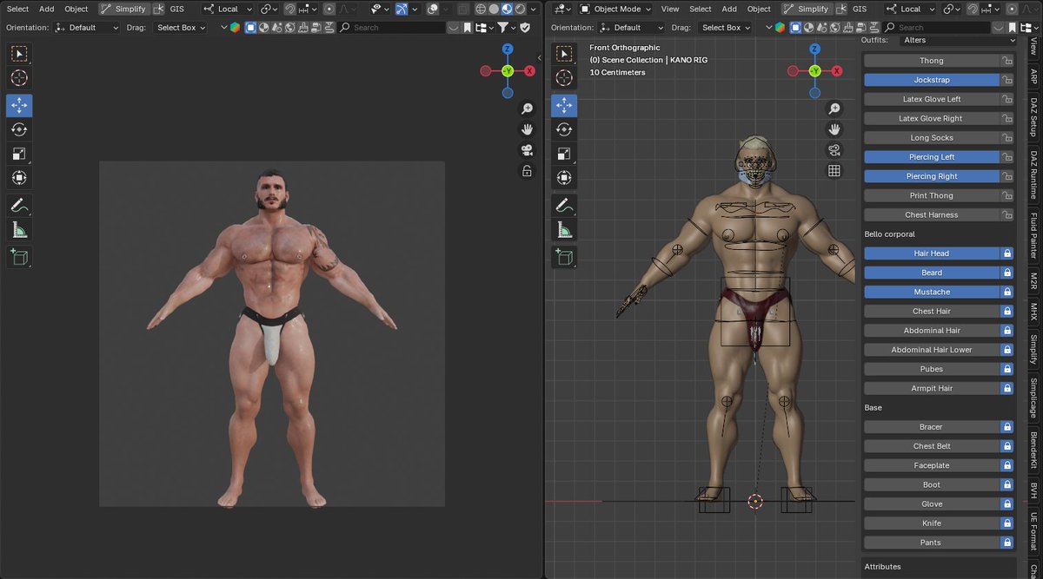This screenshot has width=1043, height=579.
Task: Open Drag Select Box dropdown in left viewport
Action: pyautogui.click(x=181, y=28)
